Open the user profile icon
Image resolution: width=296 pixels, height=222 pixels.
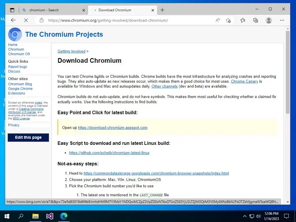tap(269, 20)
